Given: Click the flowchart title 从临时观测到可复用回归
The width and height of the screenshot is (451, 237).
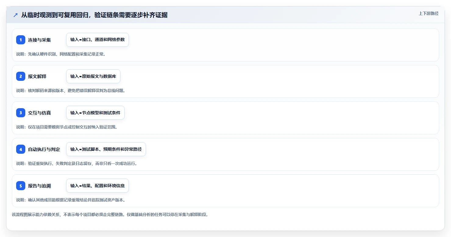Looking at the screenshot, I should (x=94, y=15).
